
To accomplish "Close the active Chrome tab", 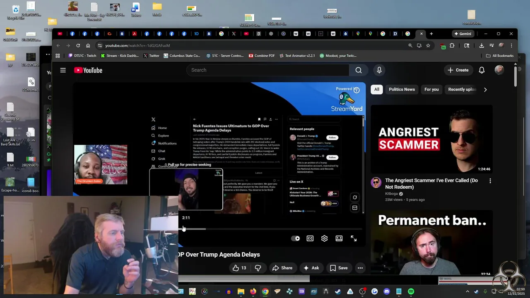I will tap(422, 34).
